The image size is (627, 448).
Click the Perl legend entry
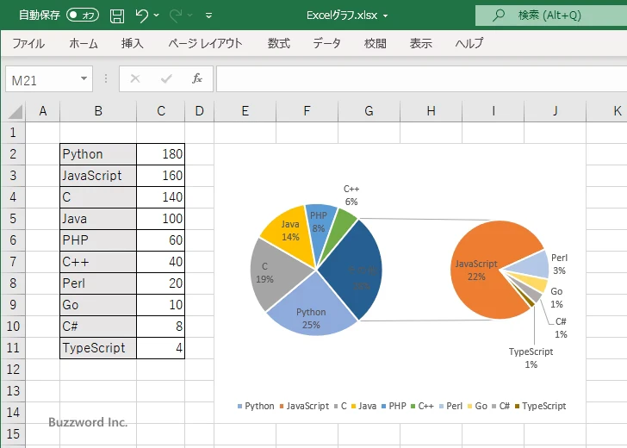(x=450, y=406)
